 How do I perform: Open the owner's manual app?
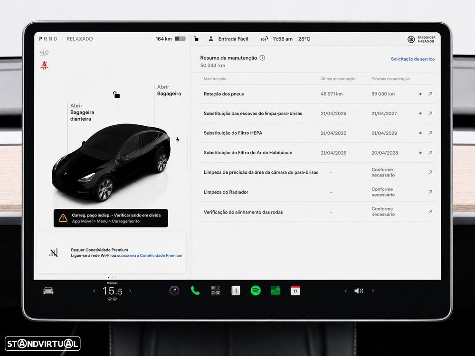coord(236,290)
